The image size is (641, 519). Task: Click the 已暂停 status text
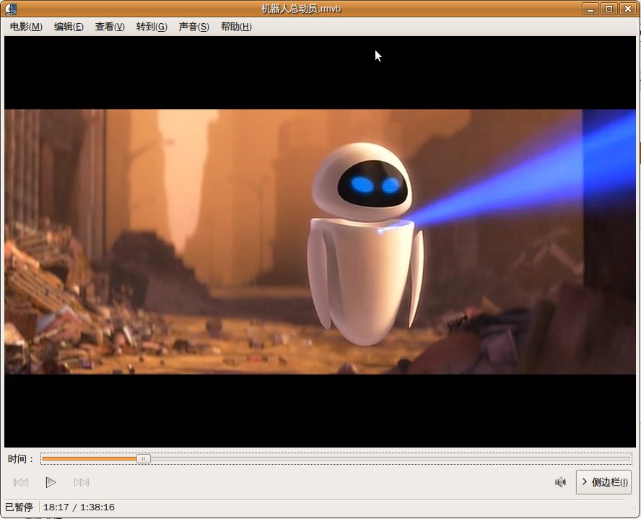[x=19, y=507]
